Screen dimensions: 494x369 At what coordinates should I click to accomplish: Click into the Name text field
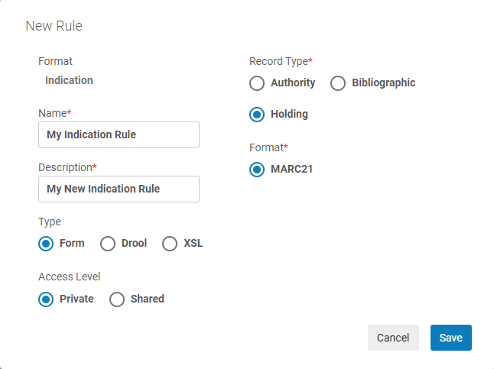[x=119, y=134]
